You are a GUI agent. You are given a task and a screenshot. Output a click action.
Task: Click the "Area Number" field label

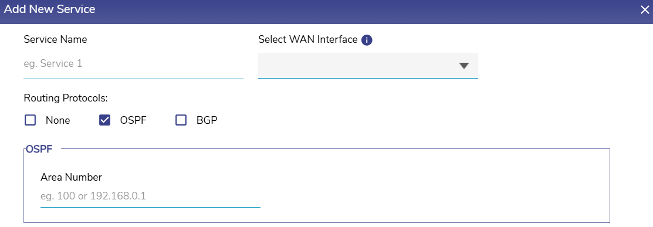pos(71,177)
